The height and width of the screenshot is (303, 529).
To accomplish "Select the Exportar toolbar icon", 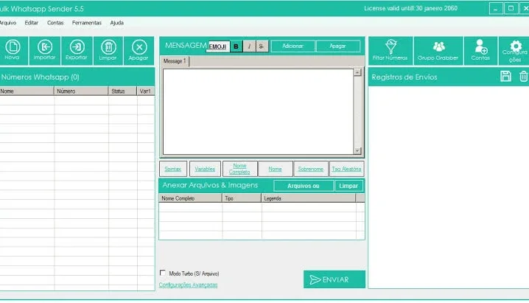I will (77, 51).
